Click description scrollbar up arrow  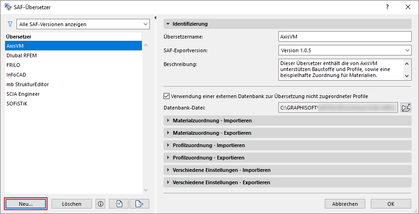(407, 63)
